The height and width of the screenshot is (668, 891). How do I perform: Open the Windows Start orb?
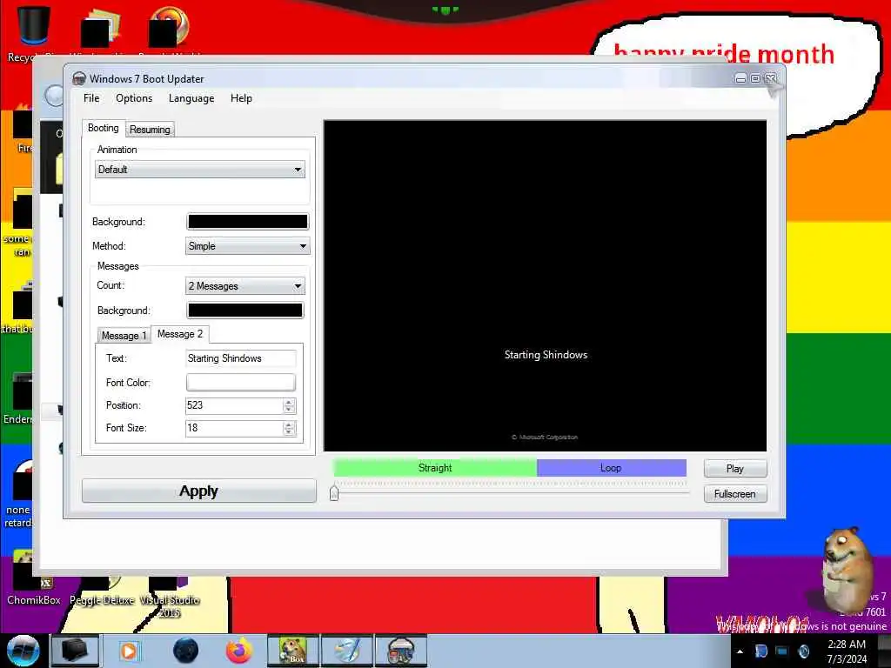click(23, 651)
